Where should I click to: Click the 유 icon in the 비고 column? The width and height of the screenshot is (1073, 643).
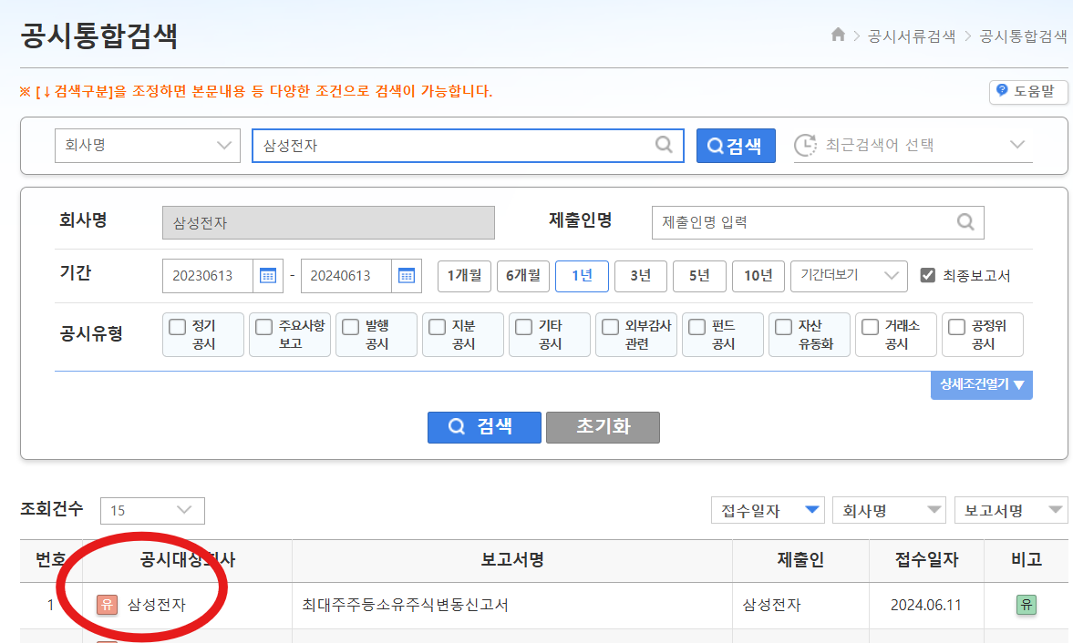(1026, 604)
